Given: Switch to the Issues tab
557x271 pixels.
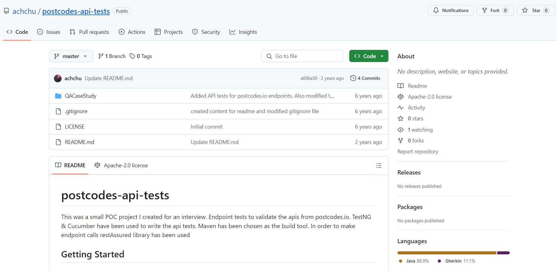Looking at the screenshot, I should coord(49,32).
